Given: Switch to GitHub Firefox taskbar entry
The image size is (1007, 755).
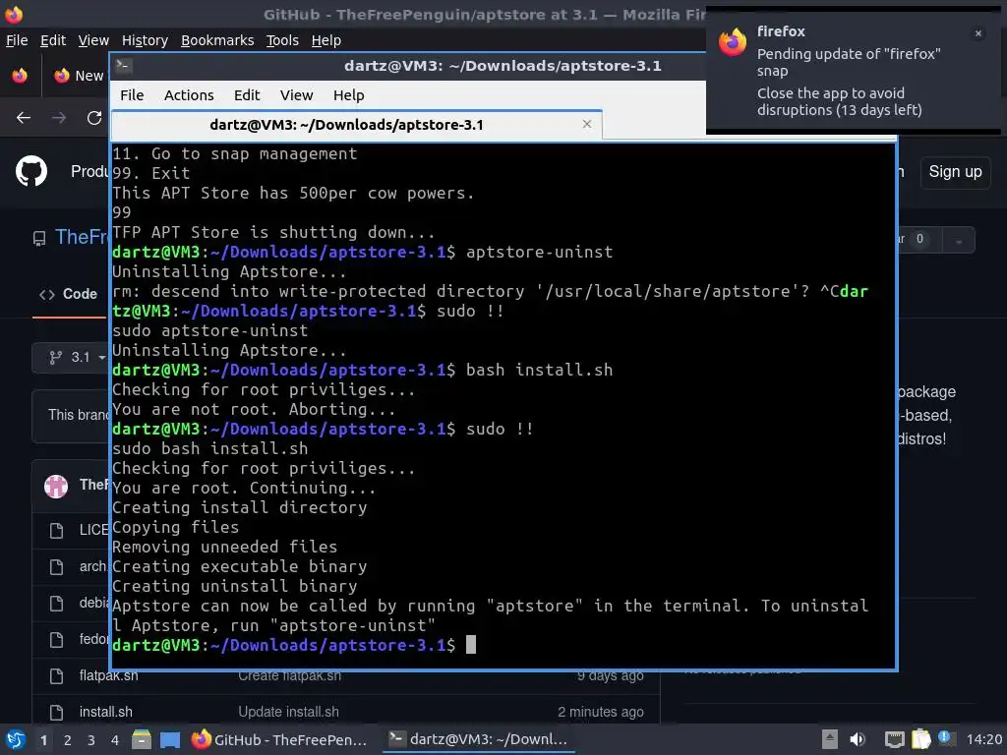Looking at the screenshot, I should [280, 739].
